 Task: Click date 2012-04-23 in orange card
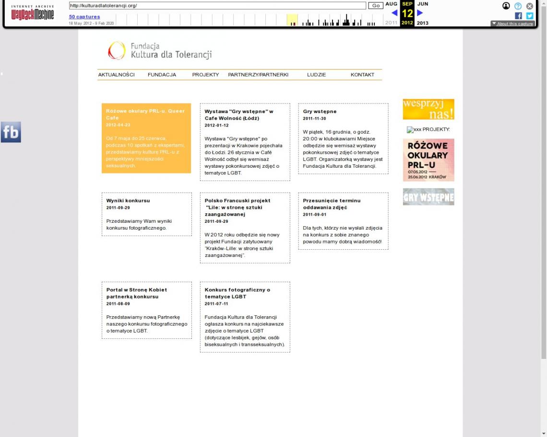click(118, 125)
